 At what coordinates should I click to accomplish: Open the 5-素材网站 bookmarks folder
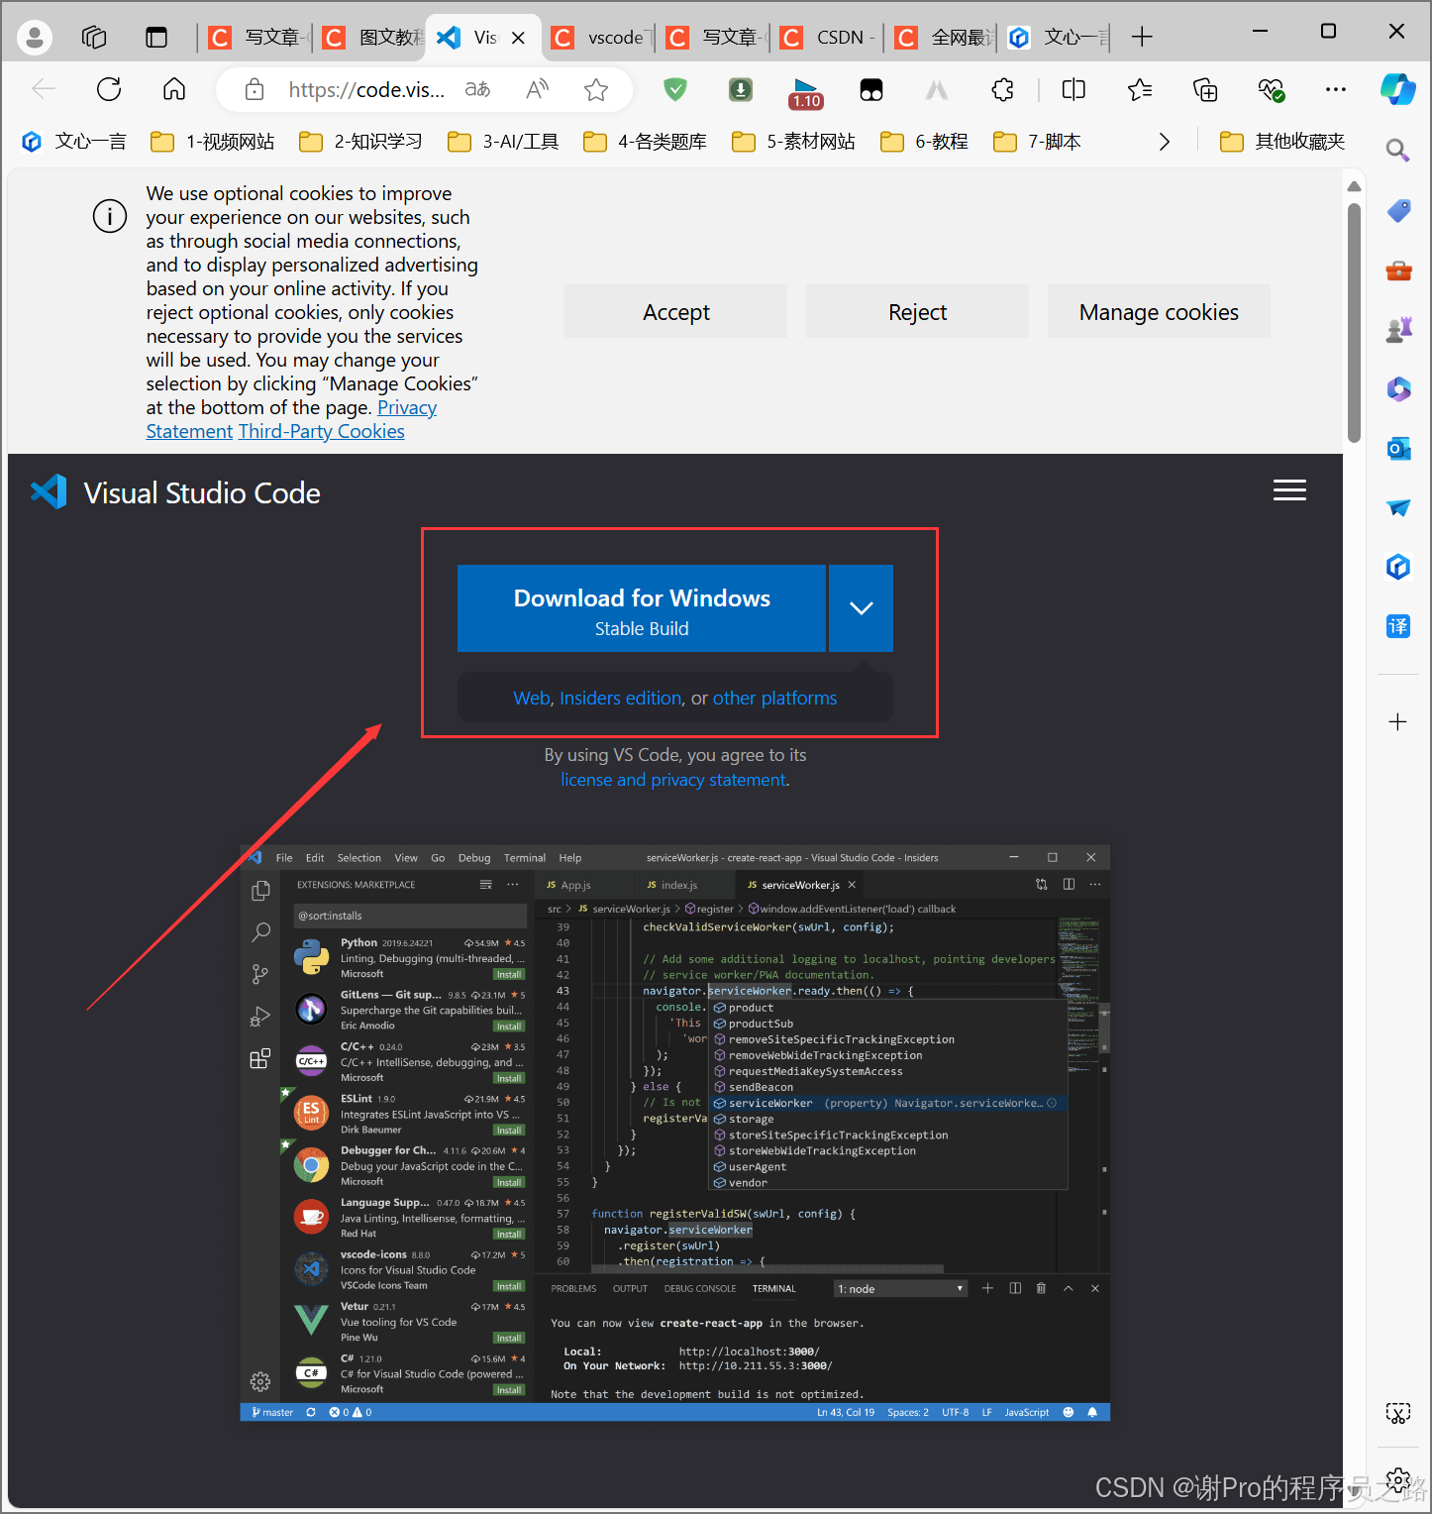coord(793,142)
